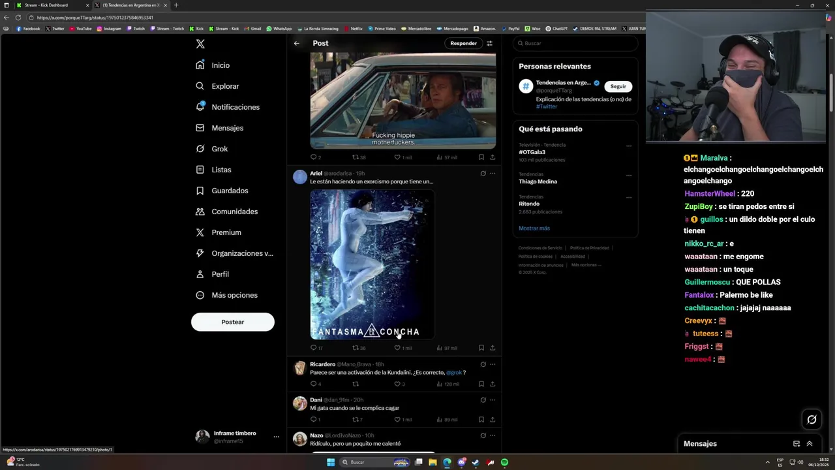Switch to Stream - Kick Dashboard browser tab
Viewport: 835px width, 470px height.
click(52, 5)
